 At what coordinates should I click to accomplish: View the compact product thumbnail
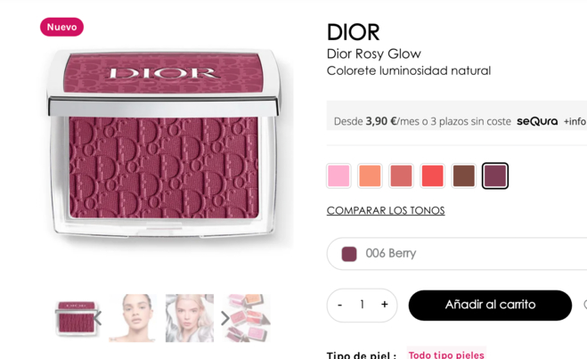tap(77, 318)
